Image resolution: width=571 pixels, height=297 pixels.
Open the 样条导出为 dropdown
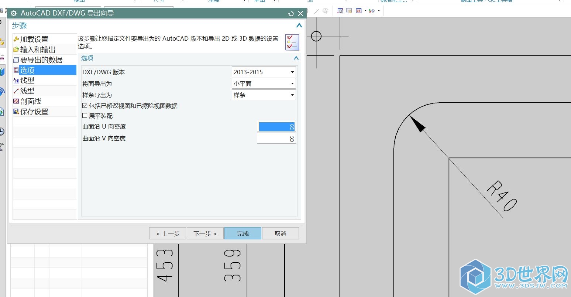(x=264, y=95)
